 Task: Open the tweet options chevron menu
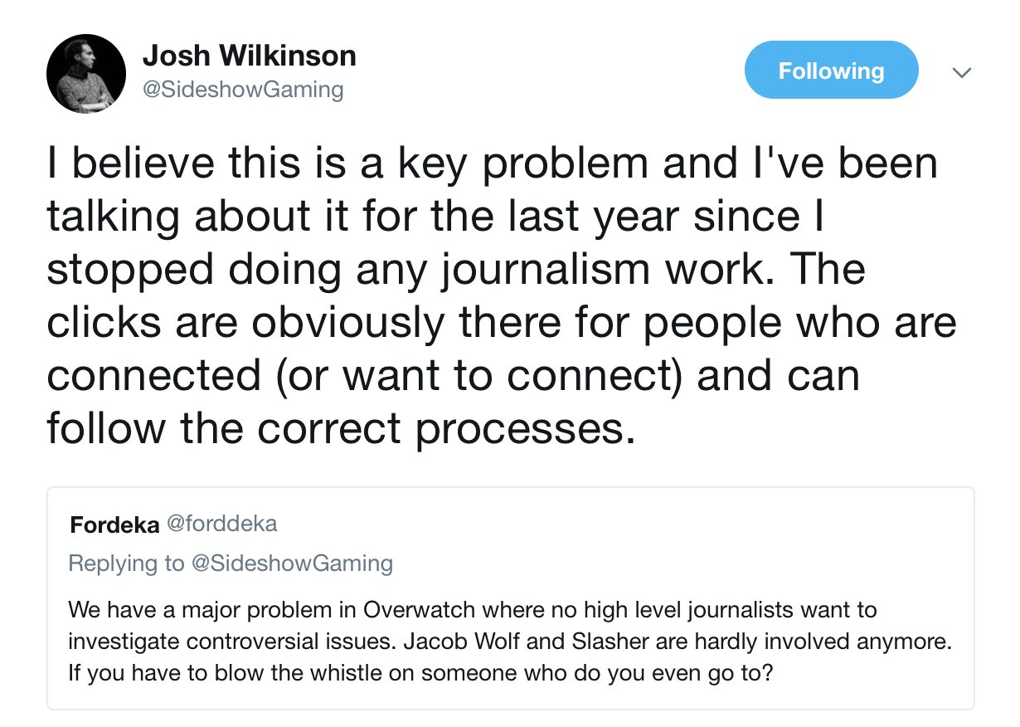(x=961, y=73)
